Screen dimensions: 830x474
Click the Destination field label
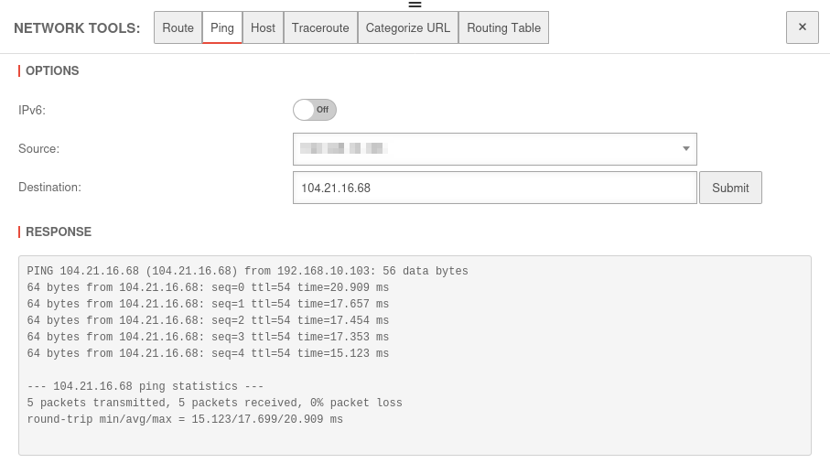(x=49, y=187)
